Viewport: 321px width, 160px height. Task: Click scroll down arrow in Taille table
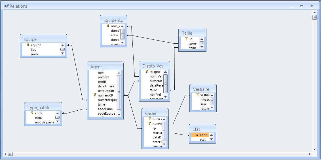tap(202, 47)
